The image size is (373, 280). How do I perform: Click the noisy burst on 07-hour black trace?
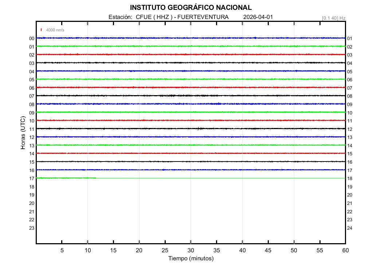pos(175,96)
